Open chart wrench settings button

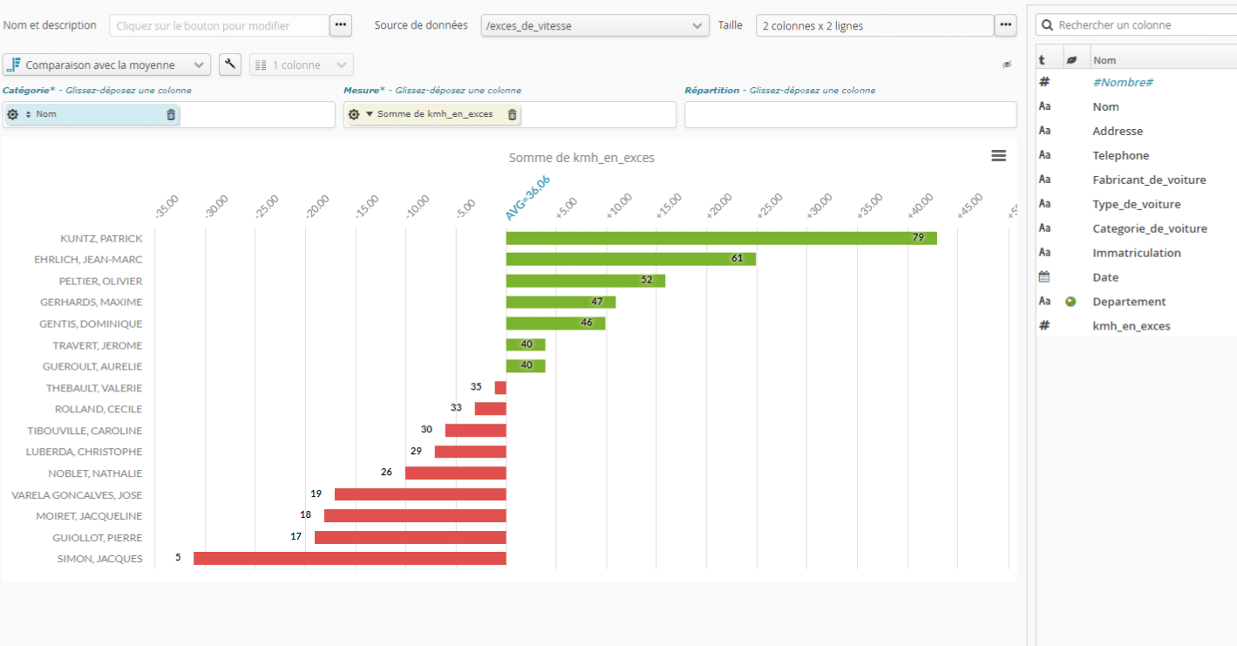click(x=230, y=65)
